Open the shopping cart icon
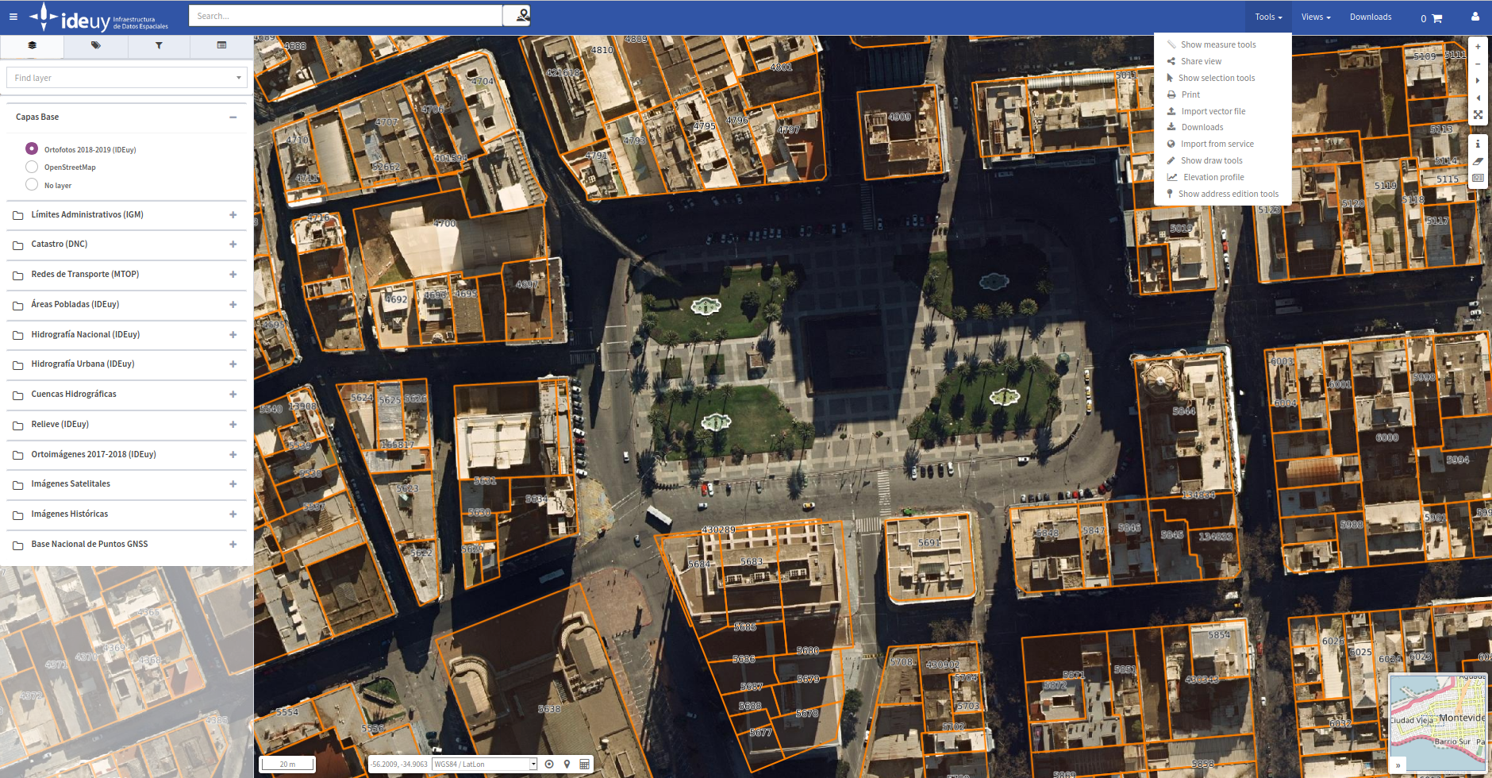 pos(1436,18)
